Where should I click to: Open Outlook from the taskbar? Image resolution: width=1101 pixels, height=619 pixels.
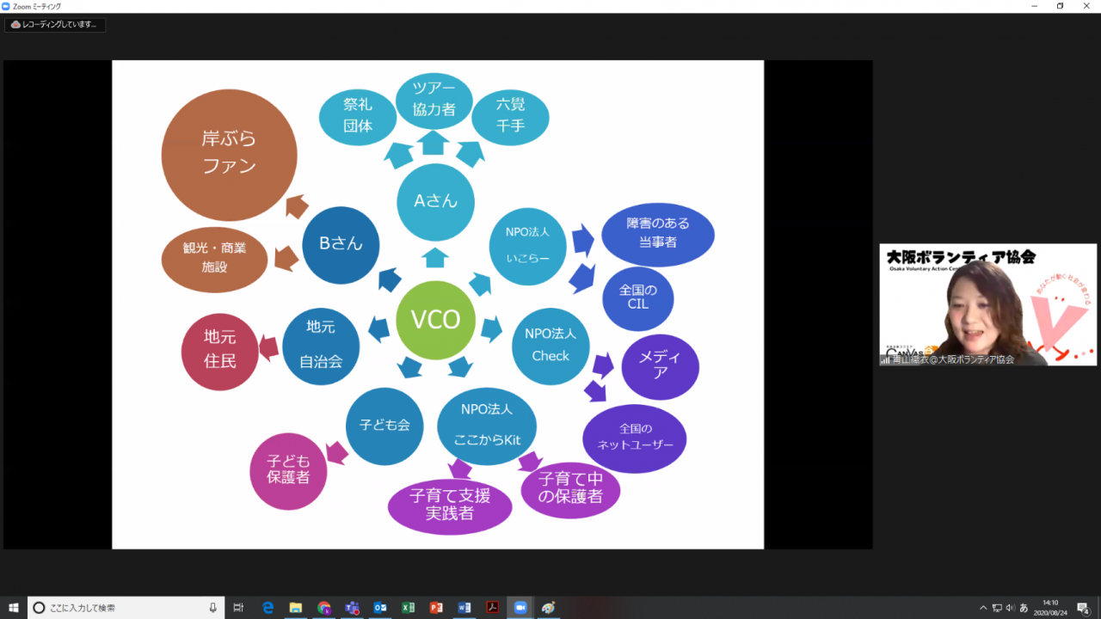(x=380, y=608)
